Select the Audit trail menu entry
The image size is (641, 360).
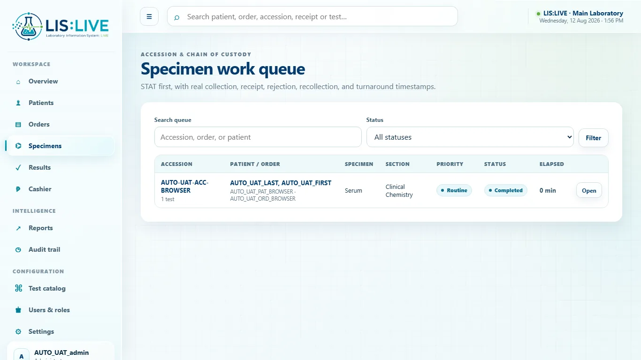tap(60, 250)
